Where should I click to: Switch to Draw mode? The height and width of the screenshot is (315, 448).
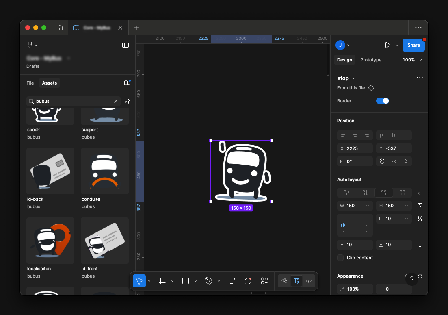click(x=284, y=281)
